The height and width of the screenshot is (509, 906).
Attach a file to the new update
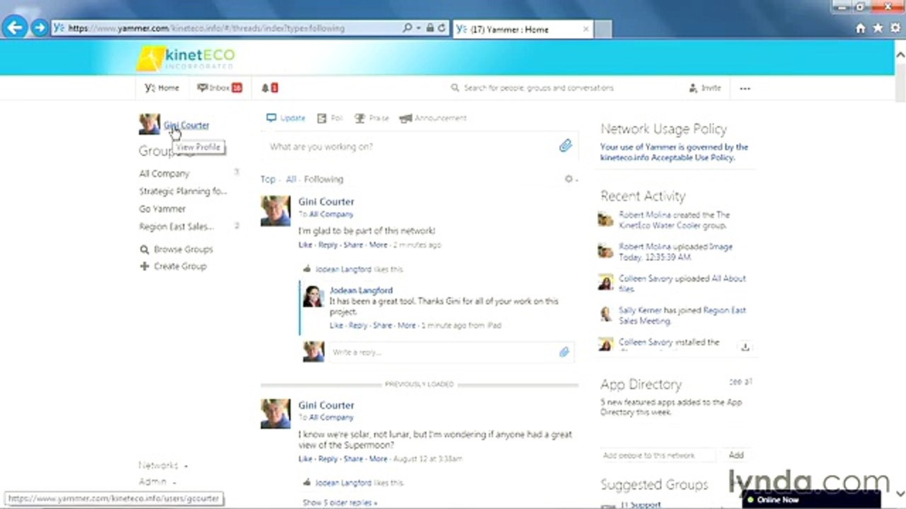565,146
